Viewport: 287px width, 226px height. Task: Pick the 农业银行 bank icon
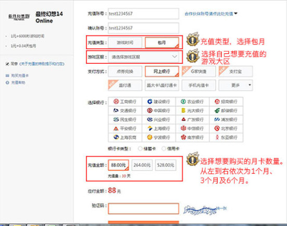183,101
